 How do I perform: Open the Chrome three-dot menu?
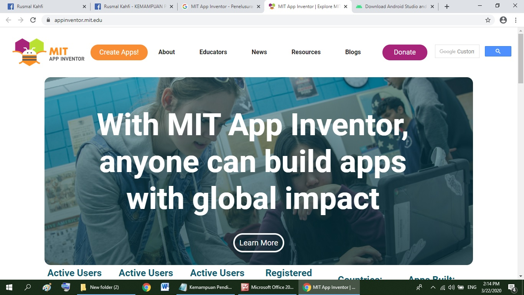tap(516, 20)
